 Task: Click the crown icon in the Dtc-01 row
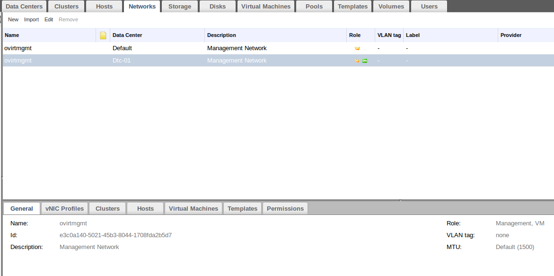(357, 61)
